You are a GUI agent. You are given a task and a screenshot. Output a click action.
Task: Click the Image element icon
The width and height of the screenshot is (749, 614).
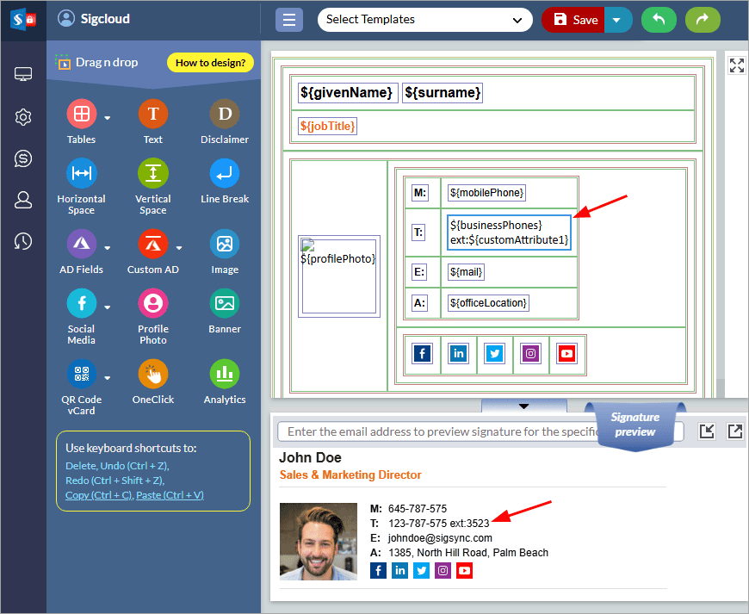[x=224, y=244]
